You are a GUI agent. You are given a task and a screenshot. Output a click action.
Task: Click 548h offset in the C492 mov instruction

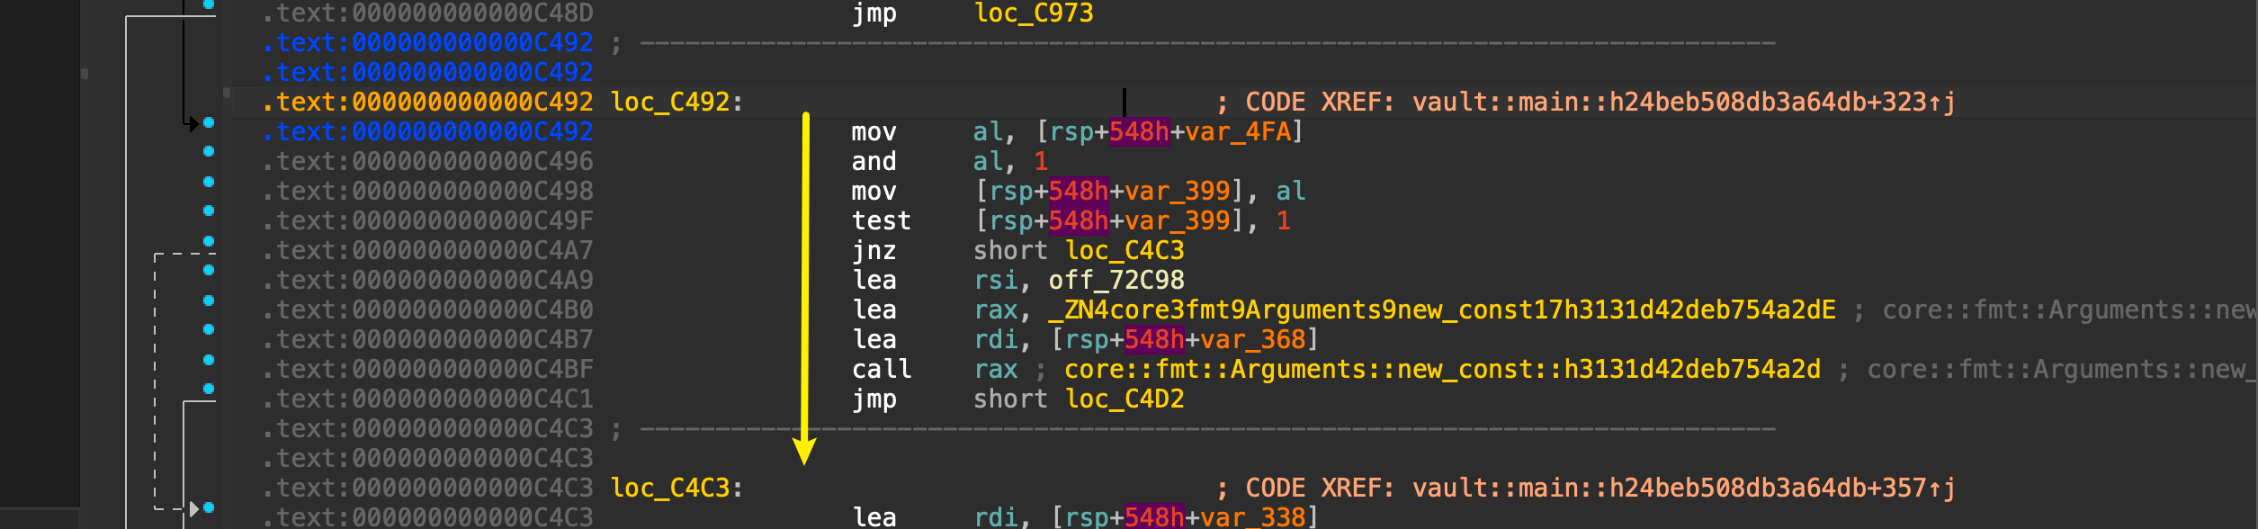click(1139, 131)
